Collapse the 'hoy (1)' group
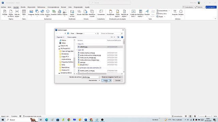The width and height of the screenshot is (218, 122). pyautogui.click(x=77, y=44)
